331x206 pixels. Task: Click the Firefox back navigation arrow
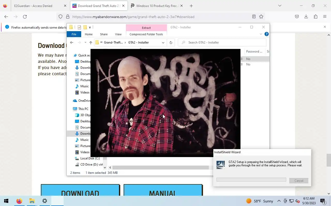(x=6, y=17)
